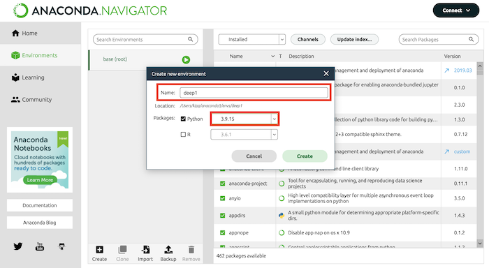Click the Version column header
This screenshot has width=489, height=268.
pyautogui.click(x=452, y=56)
